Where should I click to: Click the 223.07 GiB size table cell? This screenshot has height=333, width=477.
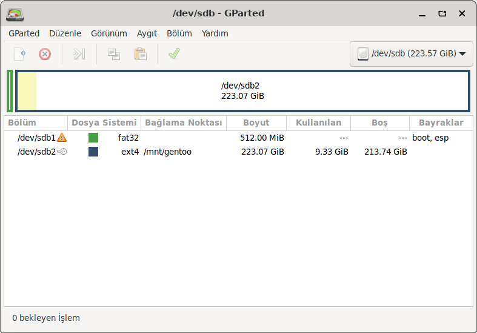point(262,152)
